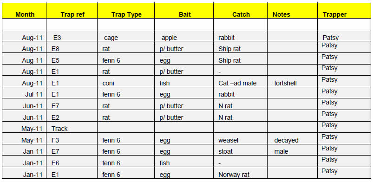Screen dimensions: 373x182
Task: Select the 'coni' trap type cell
Action: 126,82
